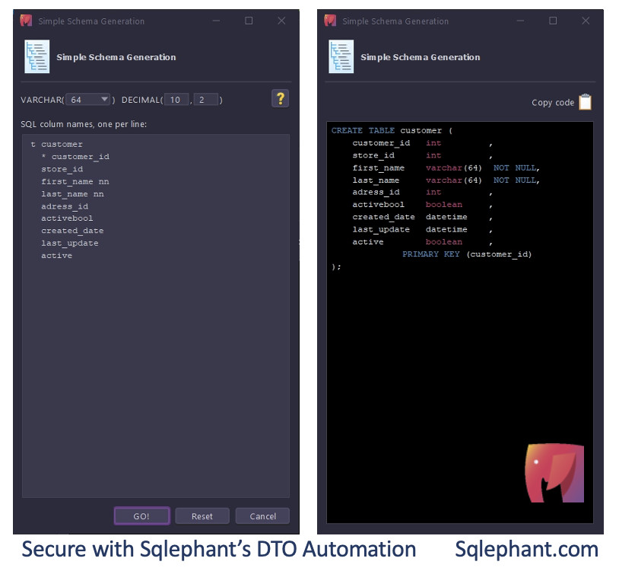
Task: Click the Reset button
Action: click(202, 516)
